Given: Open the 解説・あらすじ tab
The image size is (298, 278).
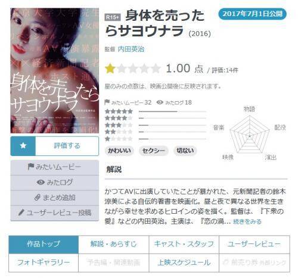Looking at the screenshot, I should pyautogui.click(x=114, y=244).
